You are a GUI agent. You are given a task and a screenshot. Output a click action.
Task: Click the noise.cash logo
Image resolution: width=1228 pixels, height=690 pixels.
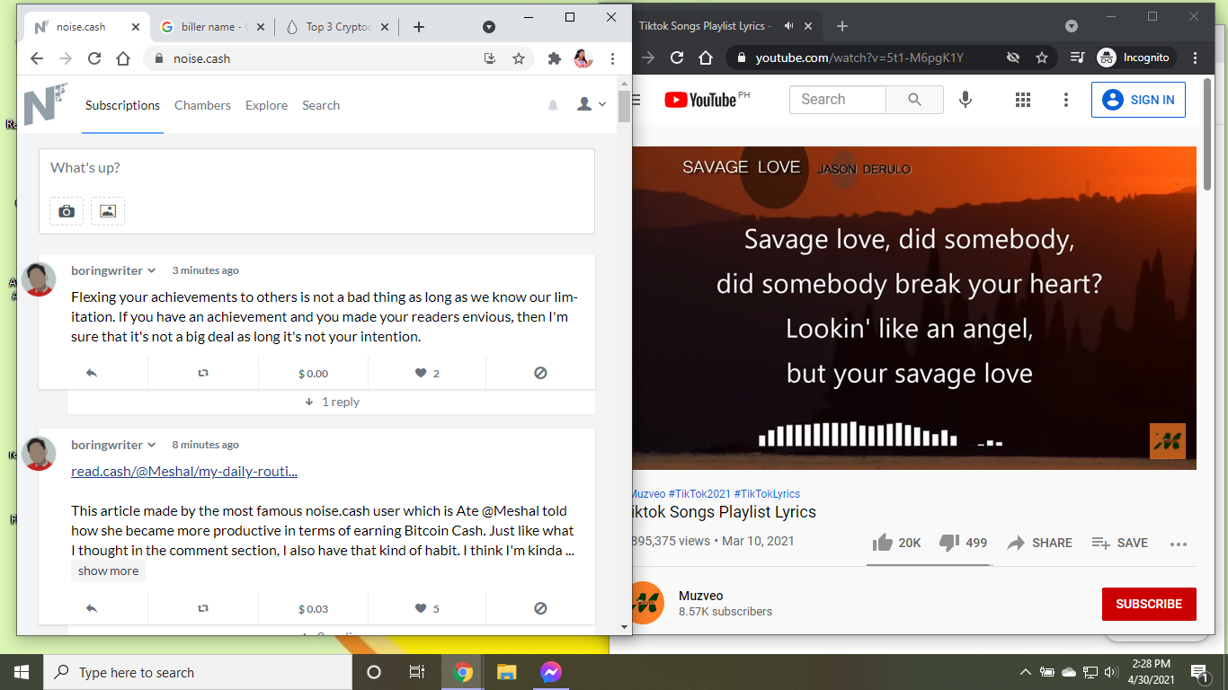coord(45,104)
